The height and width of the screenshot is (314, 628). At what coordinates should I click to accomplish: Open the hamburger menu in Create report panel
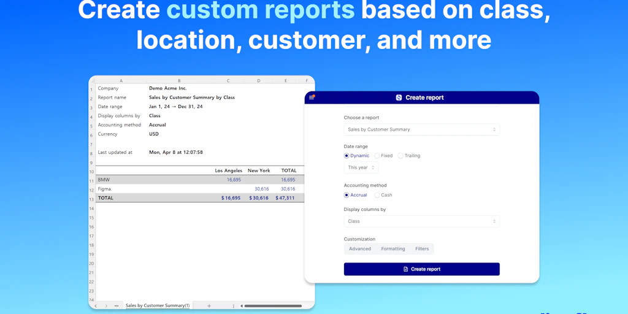(312, 97)
